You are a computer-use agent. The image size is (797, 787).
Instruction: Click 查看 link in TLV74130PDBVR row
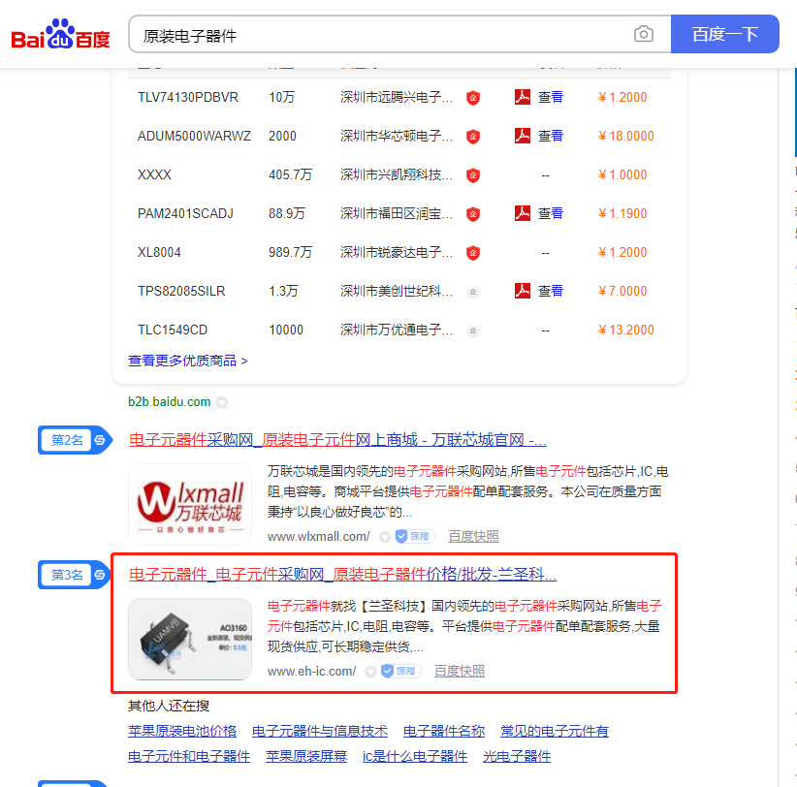pos(551,97)
